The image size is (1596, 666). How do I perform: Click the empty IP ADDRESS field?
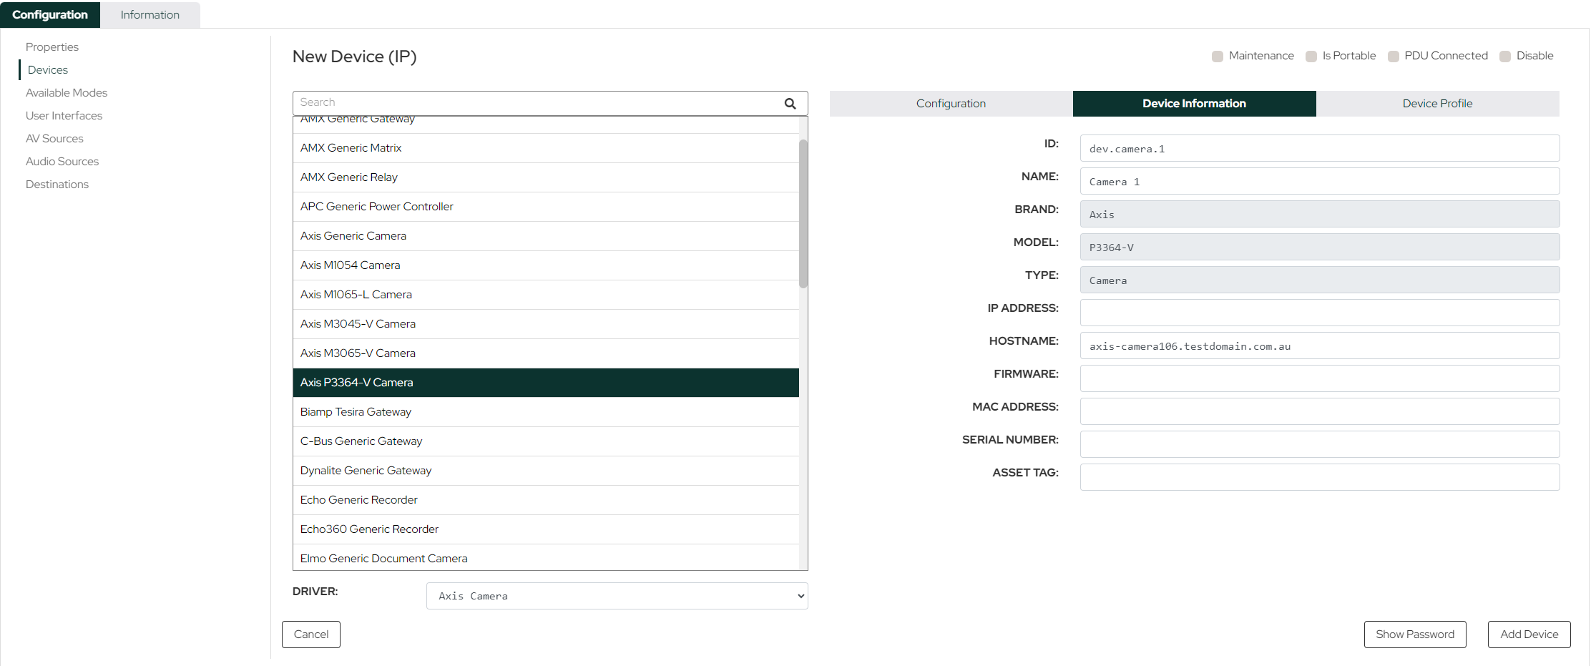tap(1320, 313)
